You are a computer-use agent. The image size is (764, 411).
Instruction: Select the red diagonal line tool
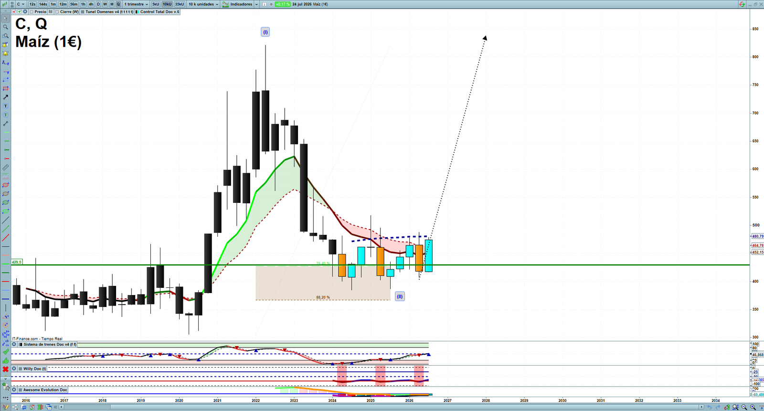(5, 238)
